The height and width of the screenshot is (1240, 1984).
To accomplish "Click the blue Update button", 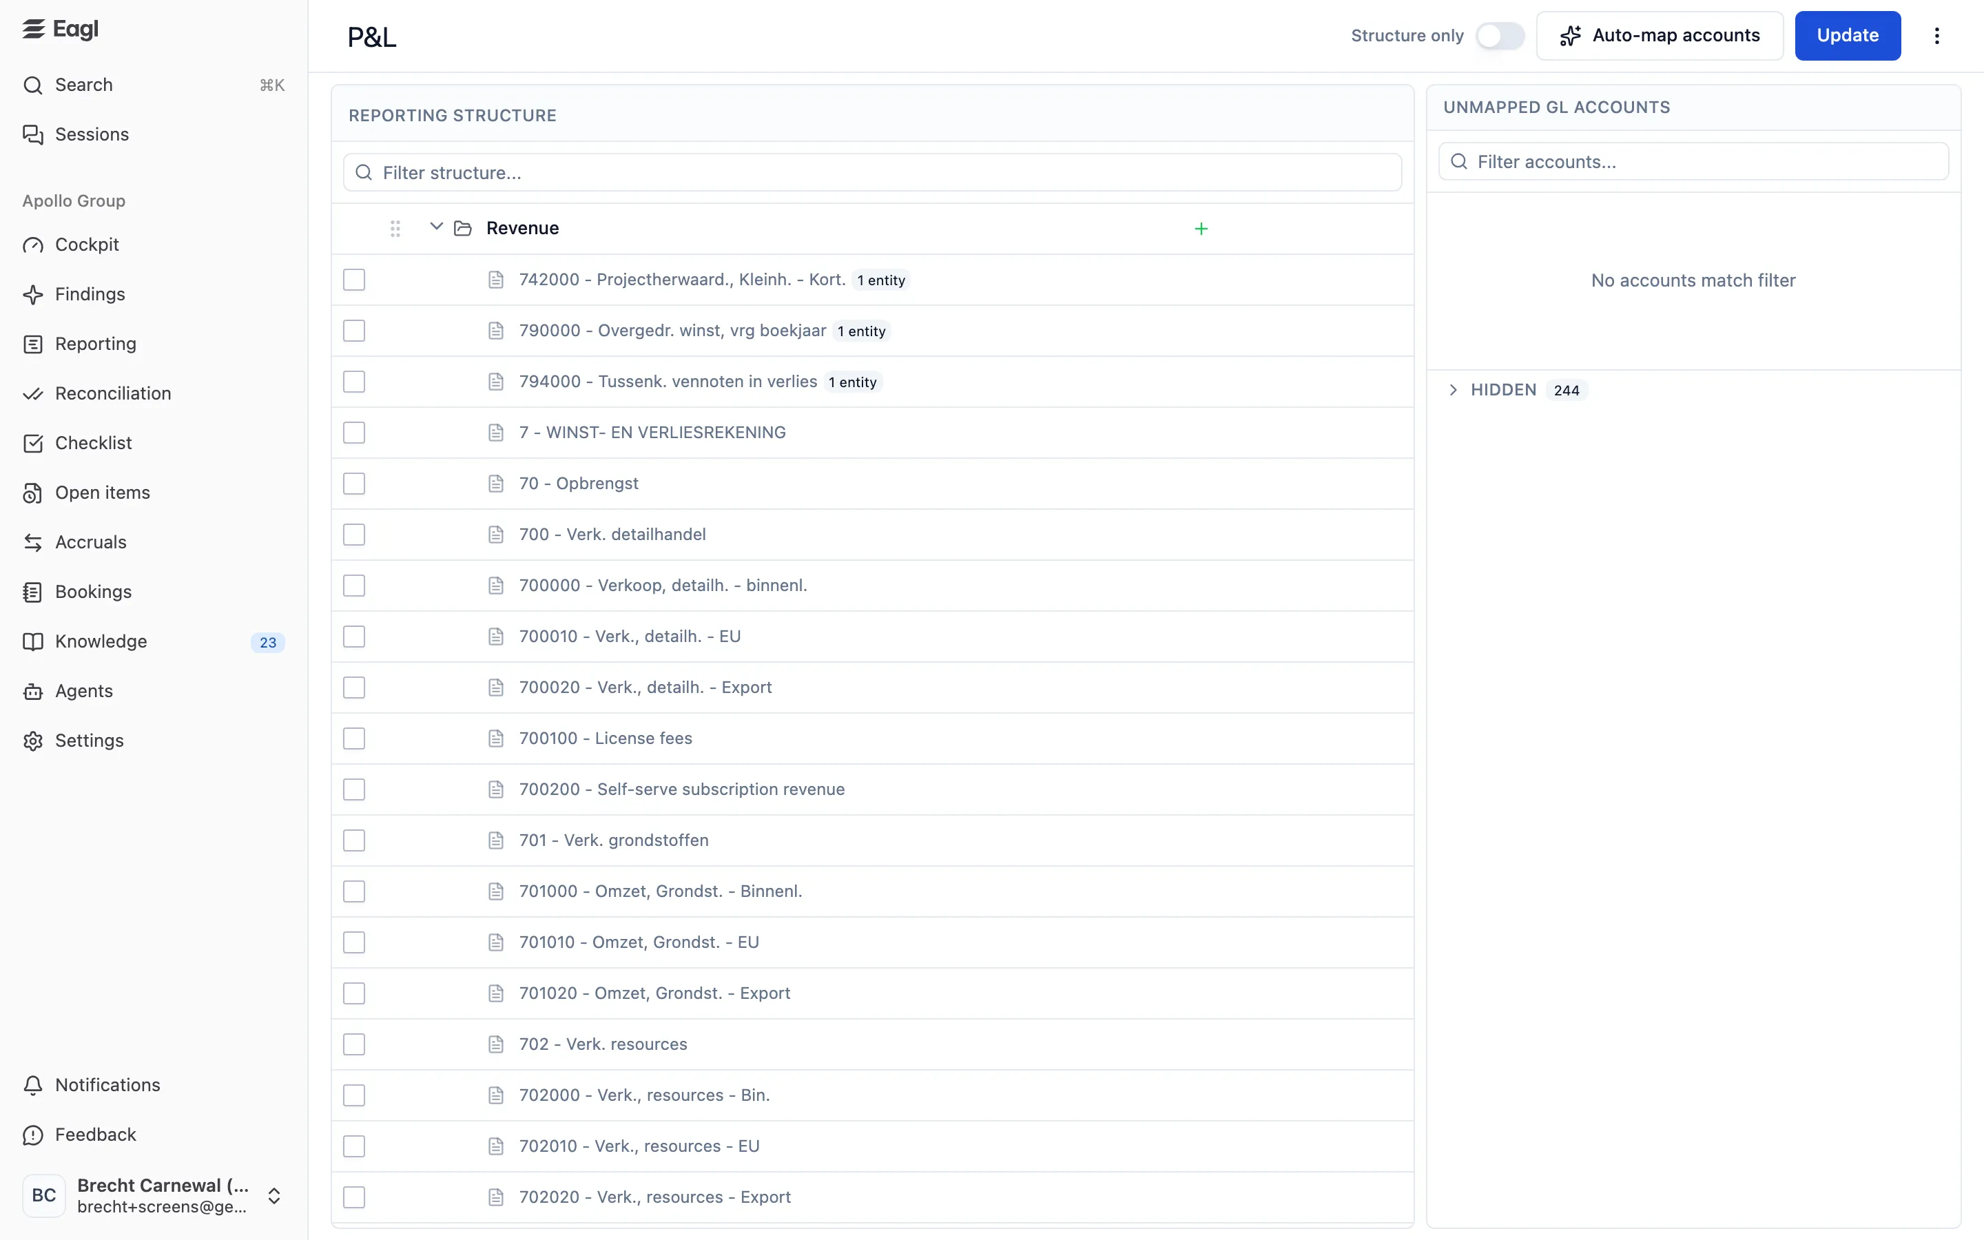I will 1847,36.
